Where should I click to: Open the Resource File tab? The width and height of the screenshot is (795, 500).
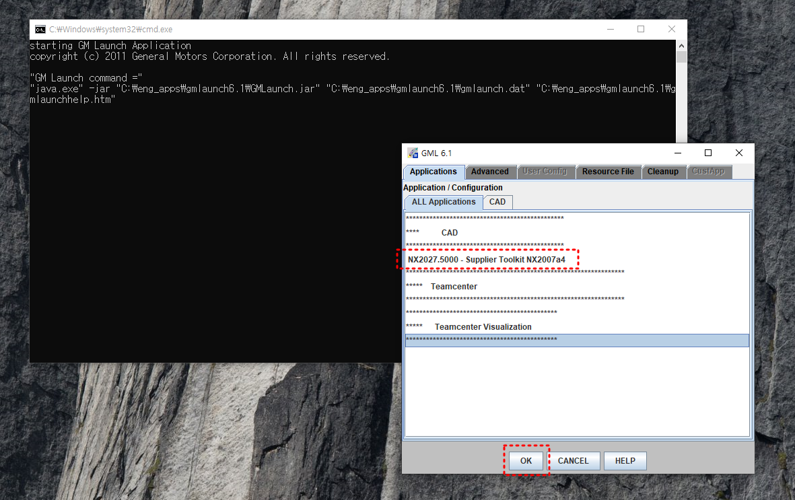pos(608,172)
